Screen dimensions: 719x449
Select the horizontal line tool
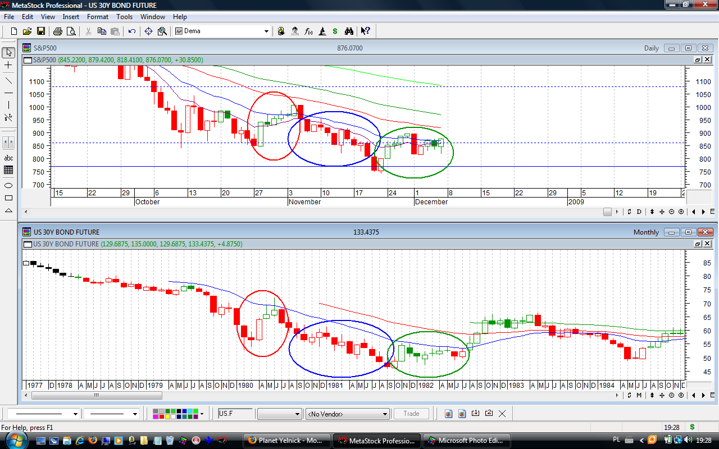coord(8,93)
